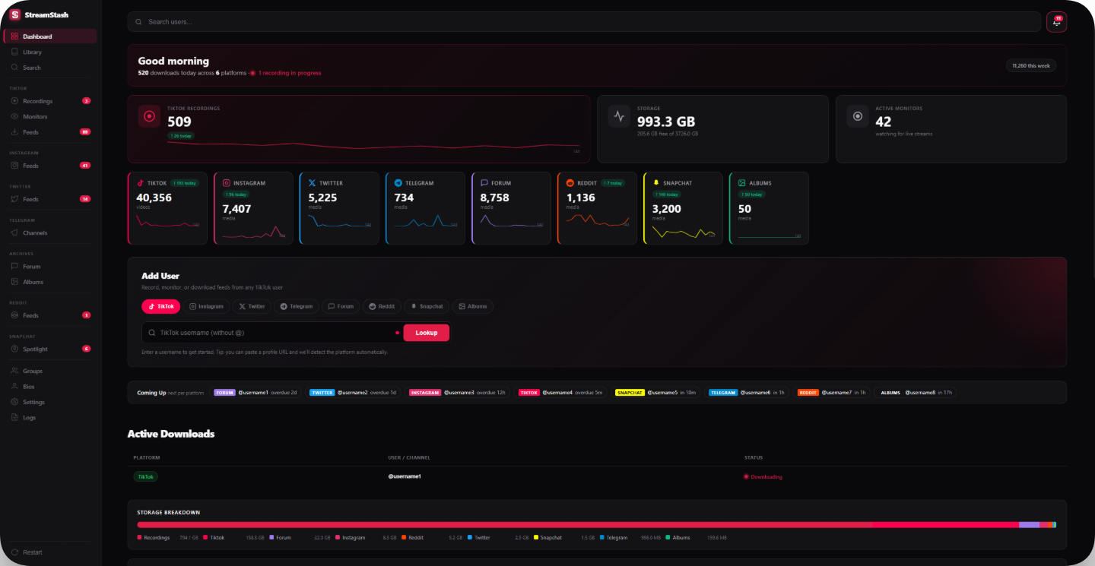The height and width of the screenshot is (566, 1095).
Task: Select the TikTok platform pill
Action: coord(161,306)
